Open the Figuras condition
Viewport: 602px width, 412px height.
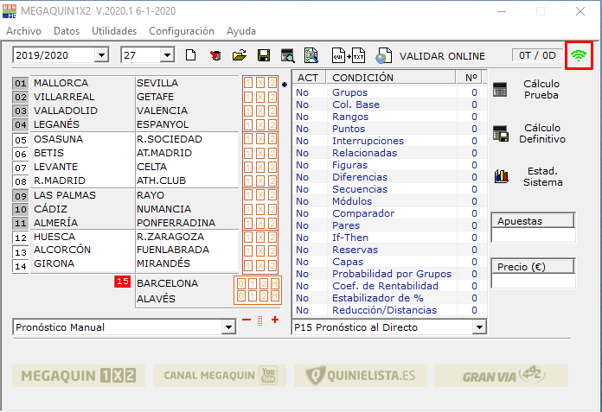[349, 165]
